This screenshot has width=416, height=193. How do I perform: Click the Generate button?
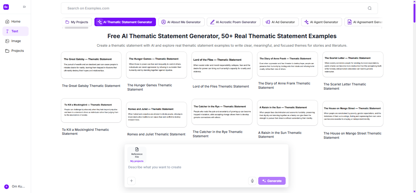272,181
